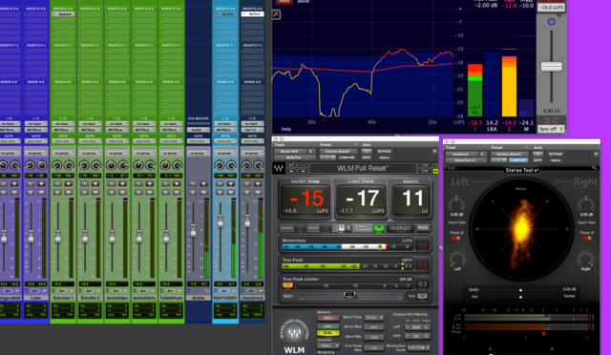The height and width of the screenshot is (355, 611).
Task: Click the WLM Gain slider handle
Action: (x=349, y=295)
